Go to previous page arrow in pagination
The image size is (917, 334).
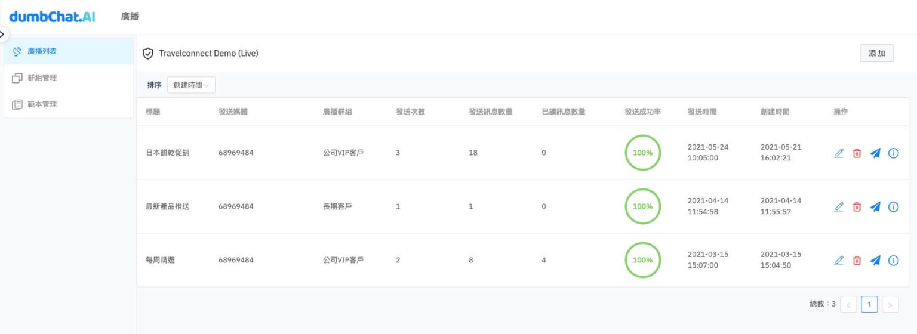point(848,305)
